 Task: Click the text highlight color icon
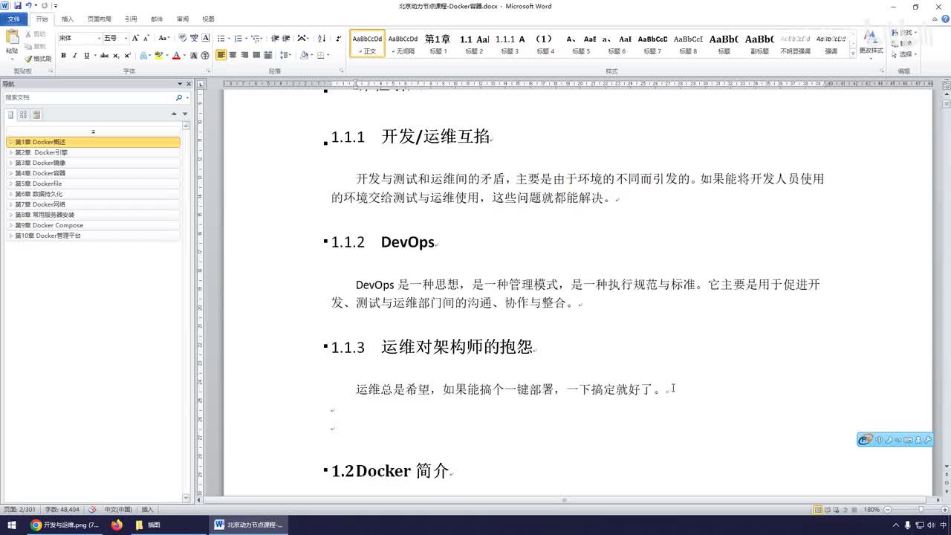[x=158, y=55]
